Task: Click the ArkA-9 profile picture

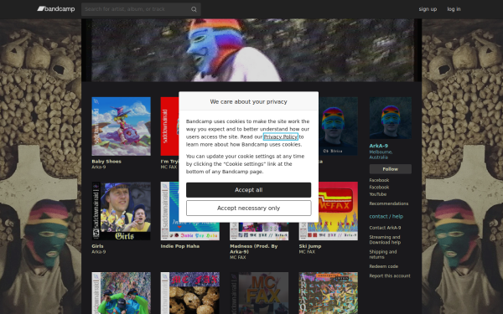Action: 391,118
